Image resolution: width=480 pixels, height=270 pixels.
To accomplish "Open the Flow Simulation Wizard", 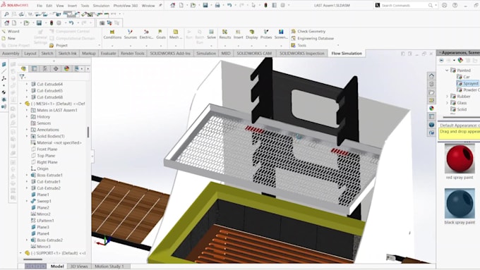I will tap(11, 31).
